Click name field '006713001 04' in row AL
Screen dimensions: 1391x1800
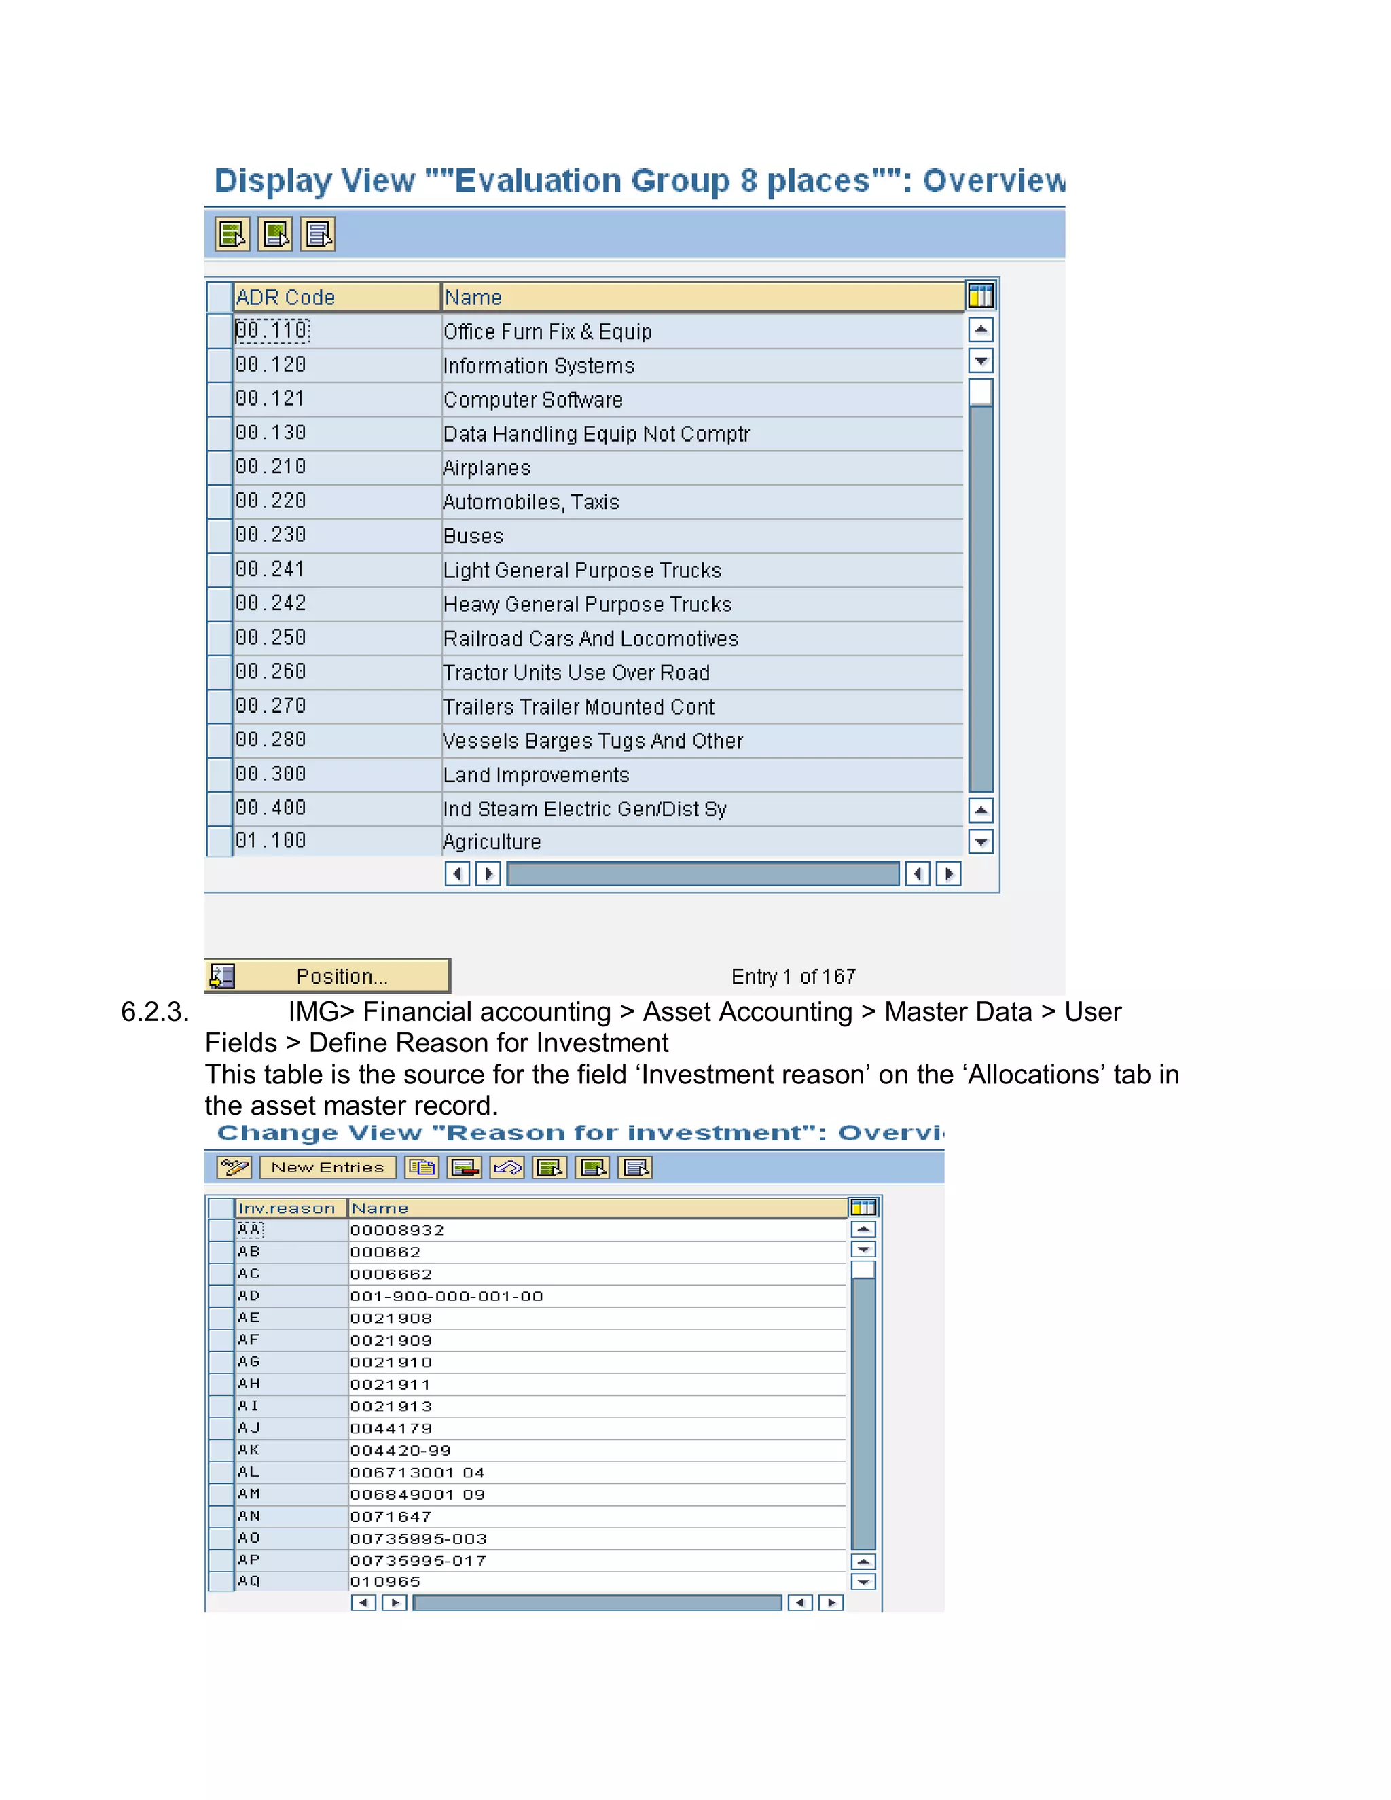598,1472
